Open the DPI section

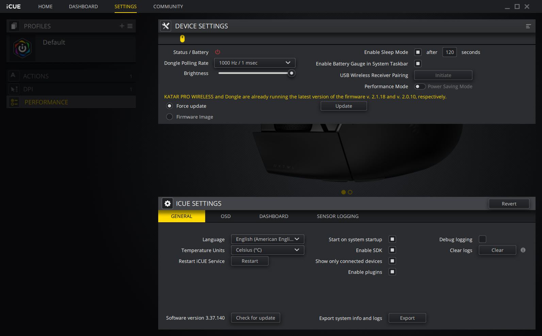pyautogui.click(x=71, y=89)
